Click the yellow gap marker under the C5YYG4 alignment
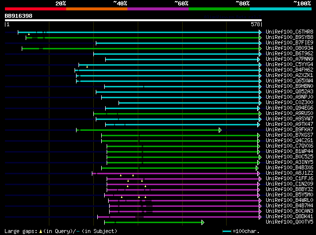The image size is (316, 235). 87,67
